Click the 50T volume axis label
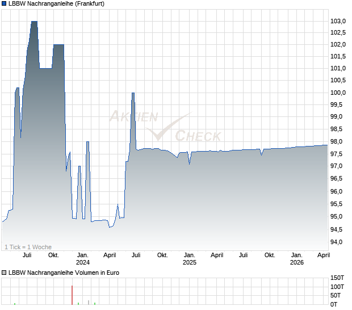This screenshot has height=310, width=352. pos(336,296)
